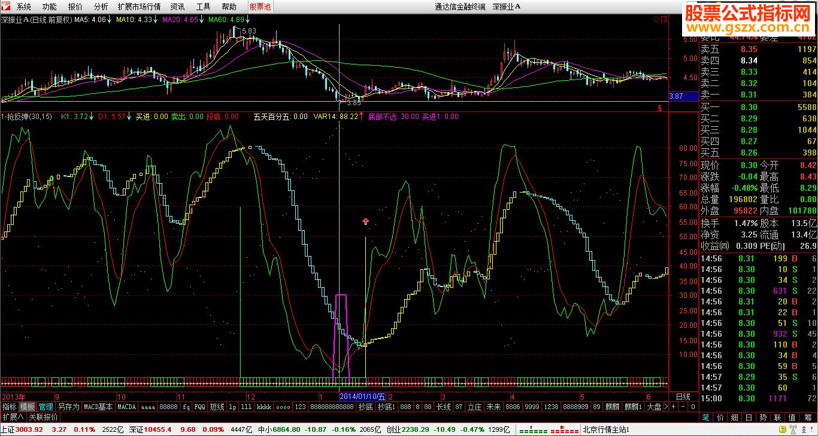Image resolution: width=818 pixels, height=436 pixels.
Task: Switch to the 价 tab in the quote panel
Action: pyautogui.click(x=720, y=417)
